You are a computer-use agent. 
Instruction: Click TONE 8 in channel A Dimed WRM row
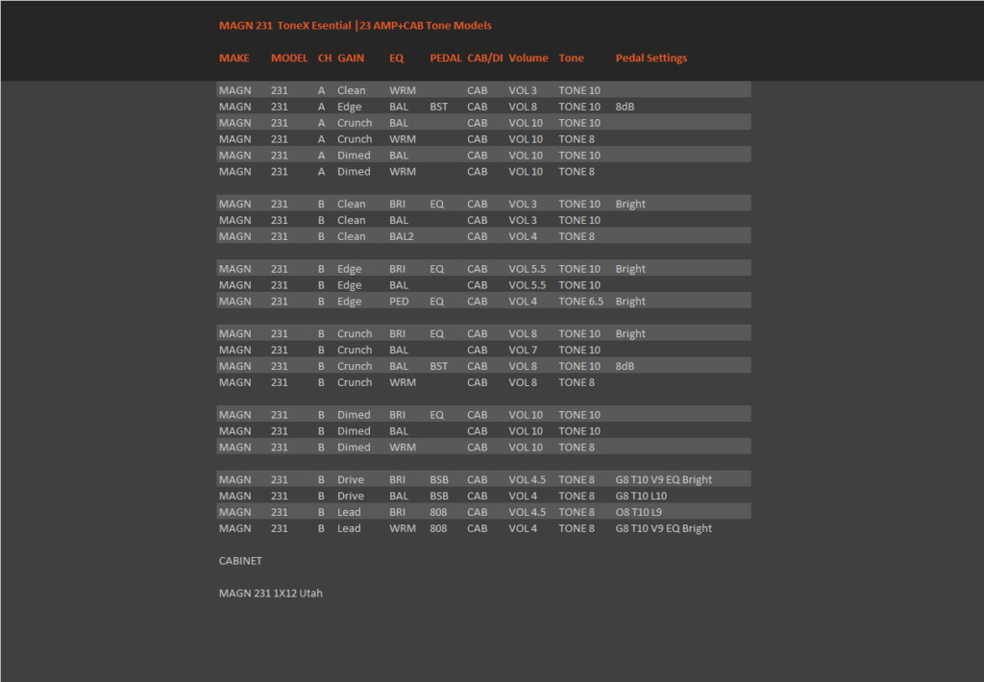577,172
